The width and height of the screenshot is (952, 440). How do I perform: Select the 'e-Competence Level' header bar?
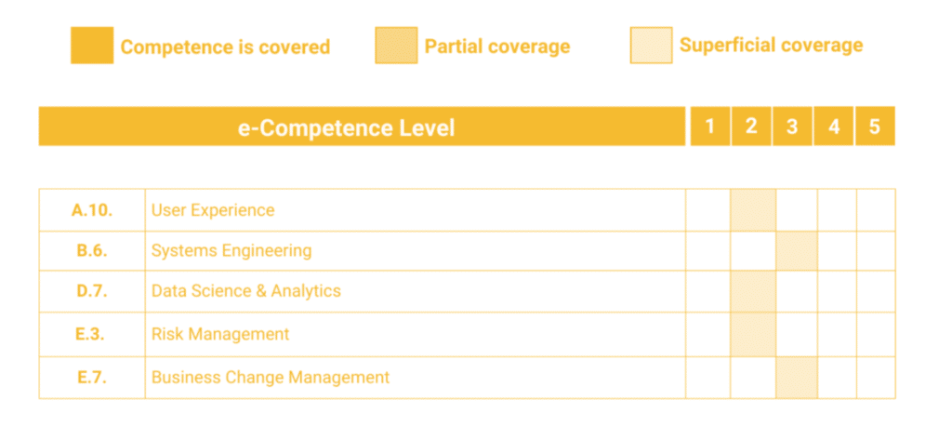tap(362, 127)
